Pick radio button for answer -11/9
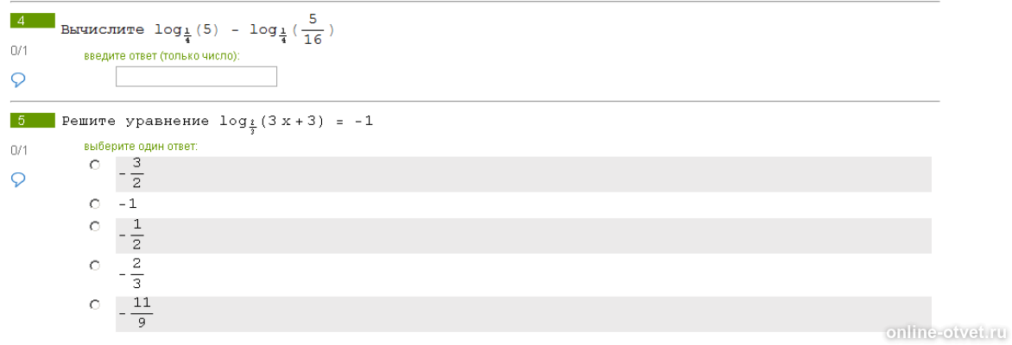Viewport: 1012px width, 345px height. [95, 304]
